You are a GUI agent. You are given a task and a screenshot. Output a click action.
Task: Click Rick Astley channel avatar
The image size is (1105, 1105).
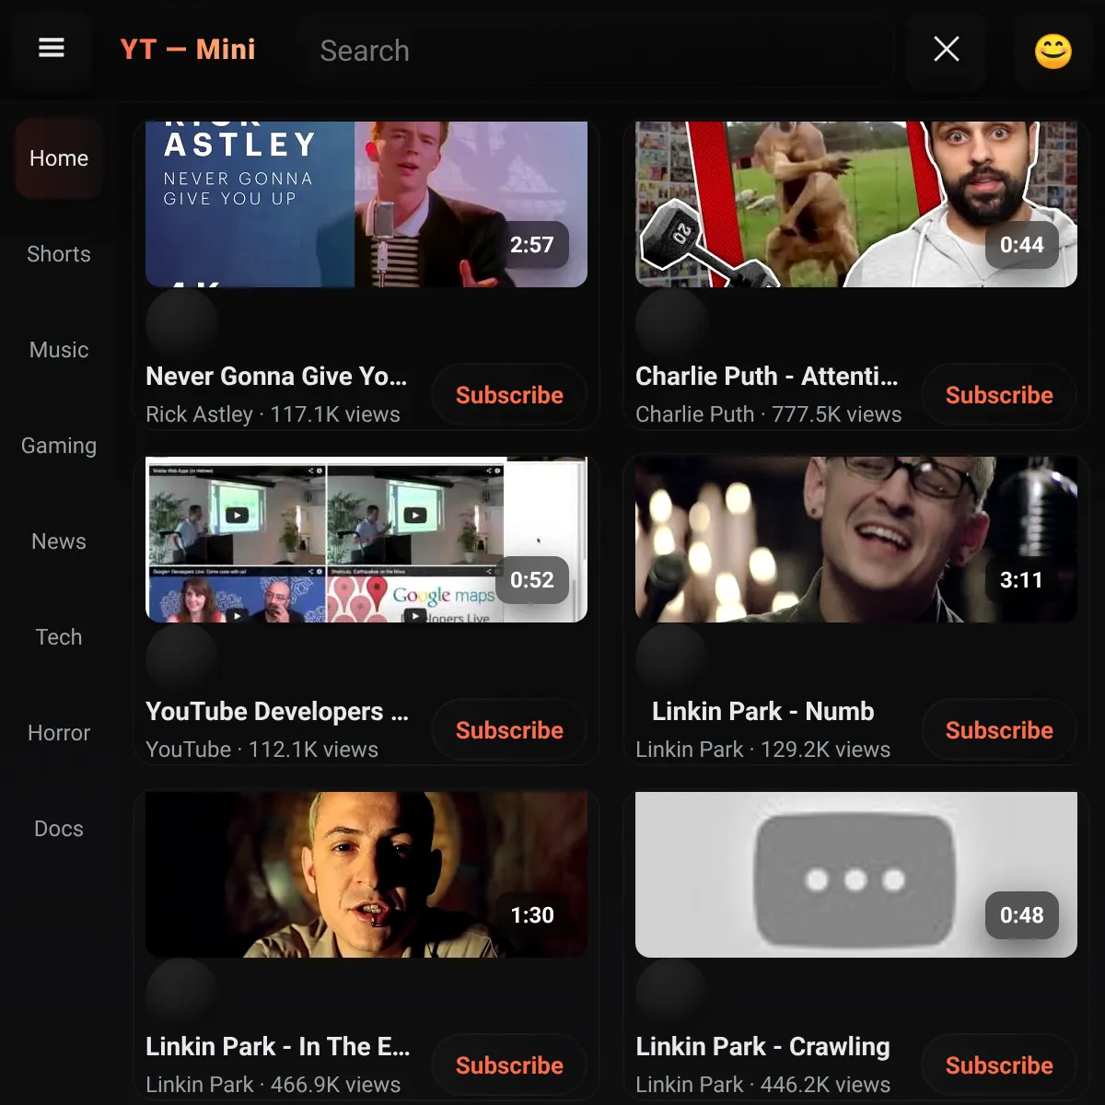pos(181,322)
